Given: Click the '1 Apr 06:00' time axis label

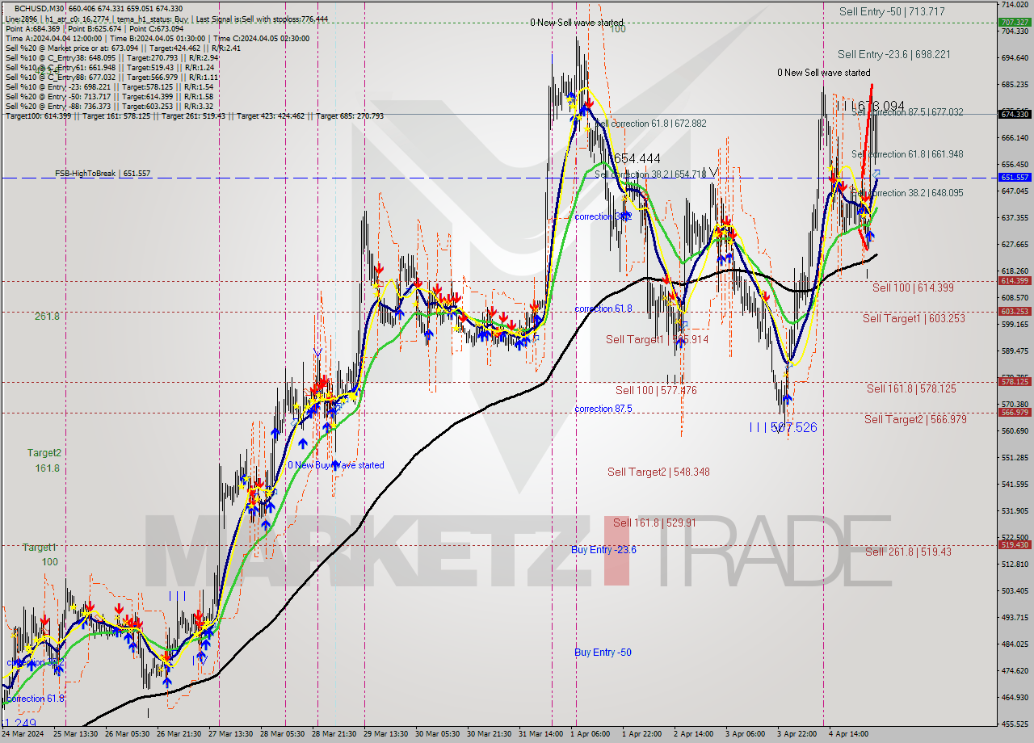Looking at the screenshot, I should click(591, 734).
